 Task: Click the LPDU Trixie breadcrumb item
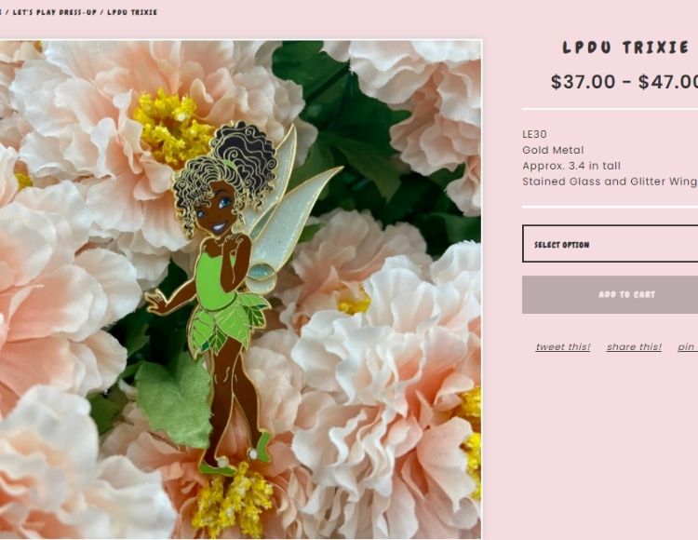pos(132,12)
